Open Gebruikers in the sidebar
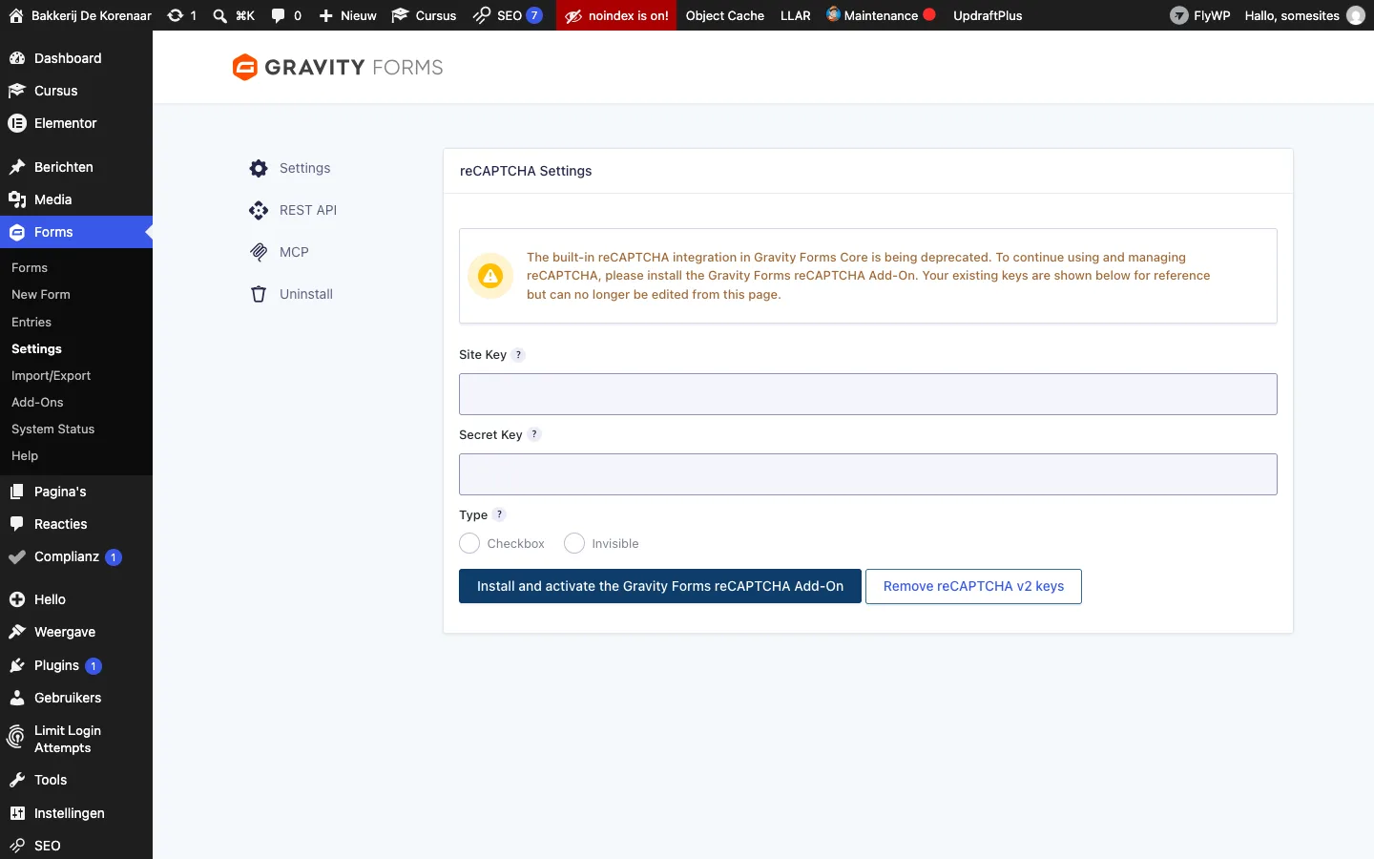Image resolution: width=1374 pixels, height=859 pixels. [x=76, y=698]
